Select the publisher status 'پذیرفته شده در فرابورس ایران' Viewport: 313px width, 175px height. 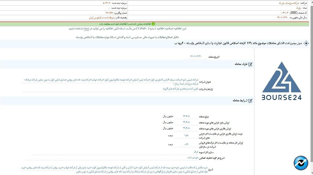(102, 18)
